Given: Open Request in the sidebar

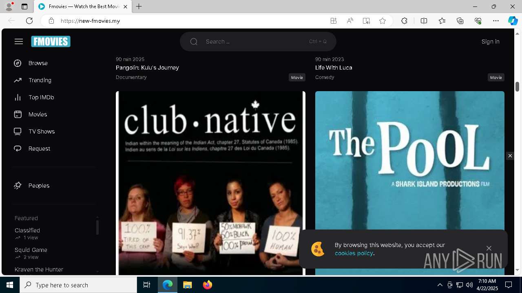Looking at the screenshot, I should pyautogui.click(x=39, y=149).
